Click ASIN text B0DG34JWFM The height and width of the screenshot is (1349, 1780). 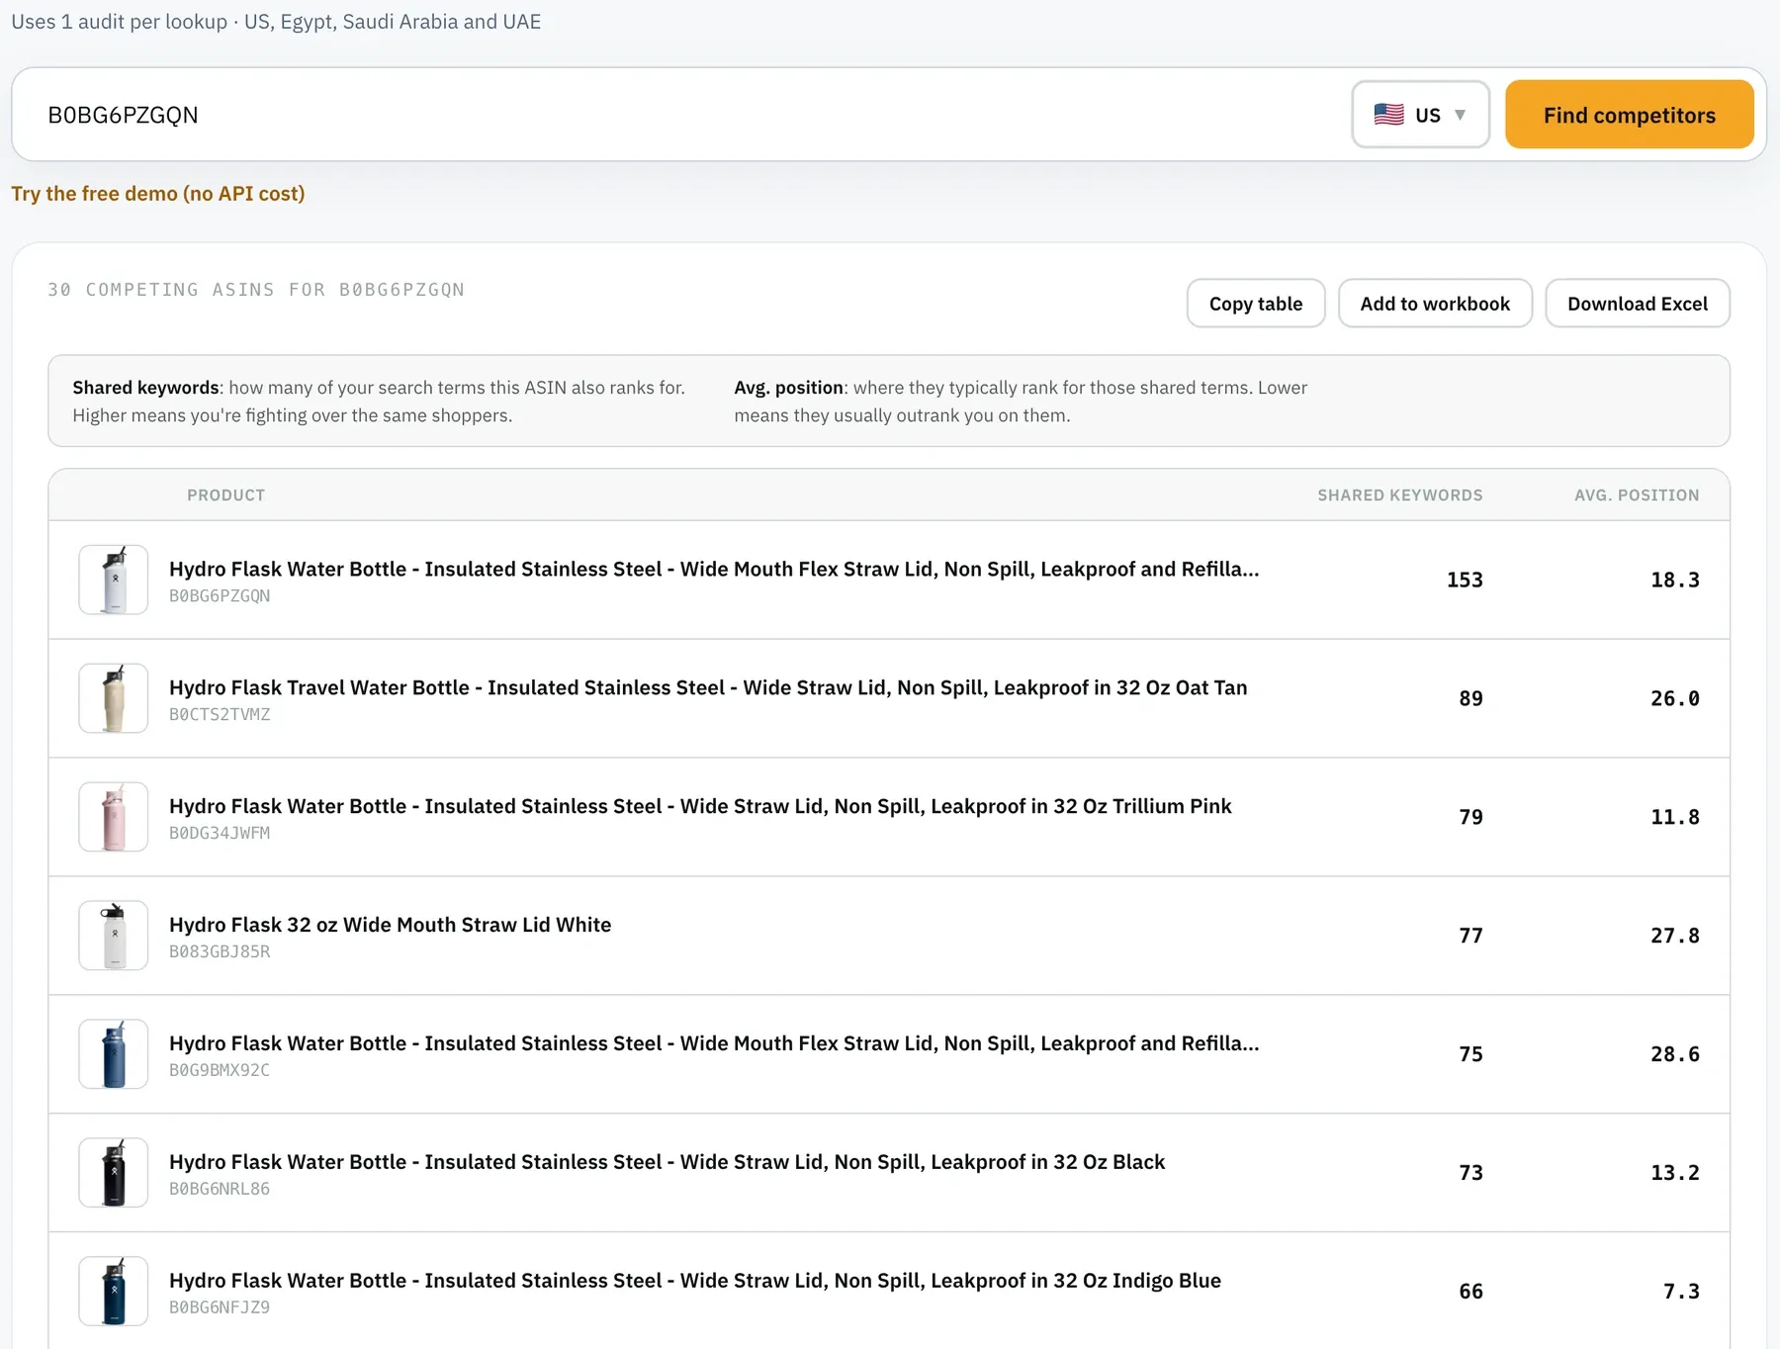[220, 833]
